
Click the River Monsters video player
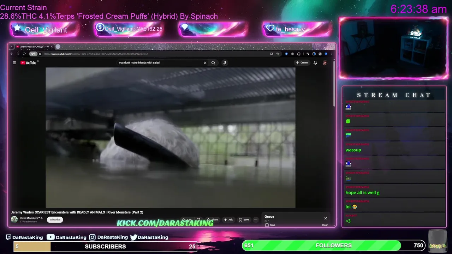170,138
